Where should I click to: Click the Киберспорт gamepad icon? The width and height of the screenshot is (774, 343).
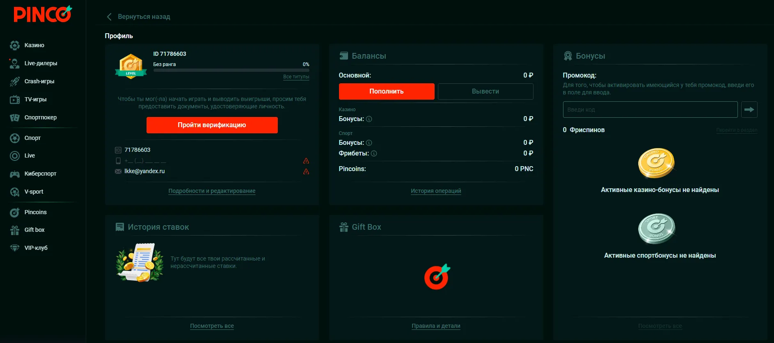15,174
